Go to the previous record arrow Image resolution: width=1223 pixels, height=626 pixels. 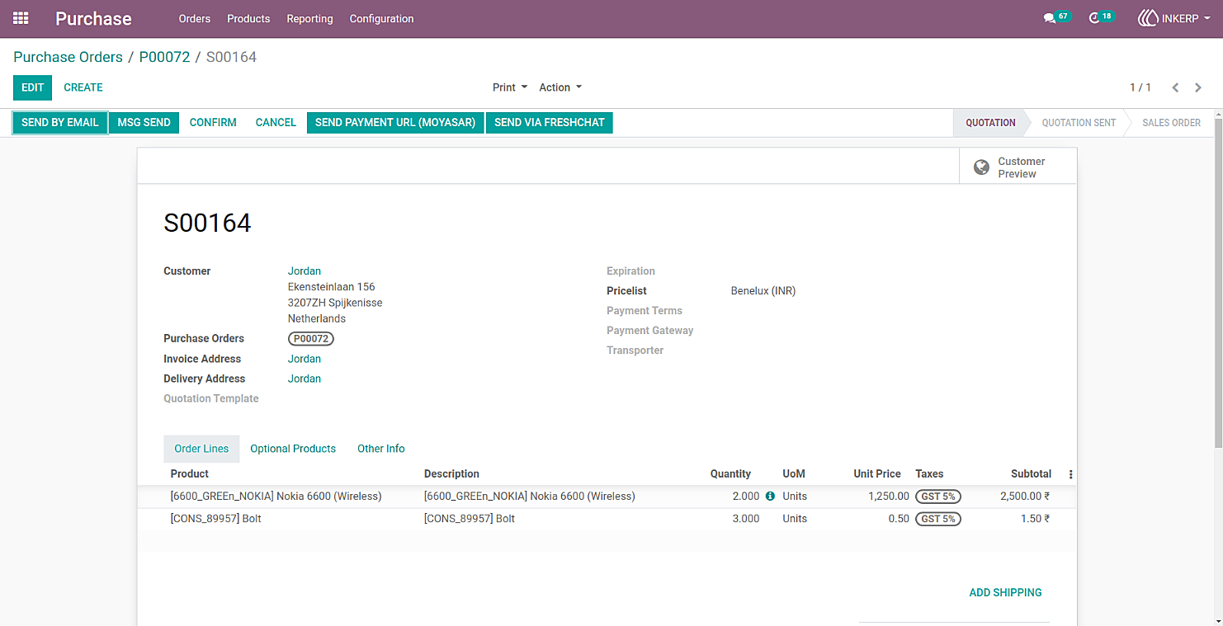click(x=1175, y=87)
